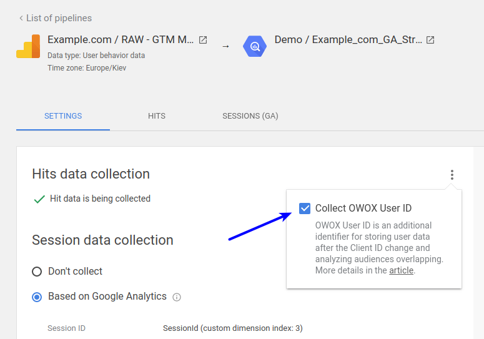This screenshot has width=484, height=339.
Task: Open the three-dot menu for Hits data collection
Action: click(452, 175)
